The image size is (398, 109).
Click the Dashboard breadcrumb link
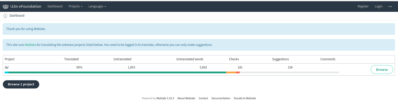[x=17, y=16]
